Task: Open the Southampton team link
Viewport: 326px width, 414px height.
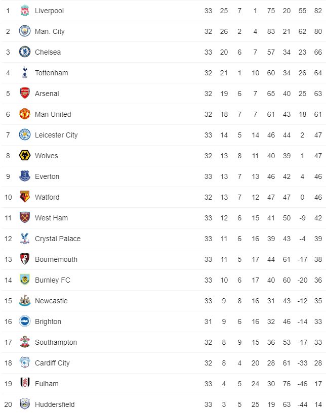Action: (x=56, y=342)
